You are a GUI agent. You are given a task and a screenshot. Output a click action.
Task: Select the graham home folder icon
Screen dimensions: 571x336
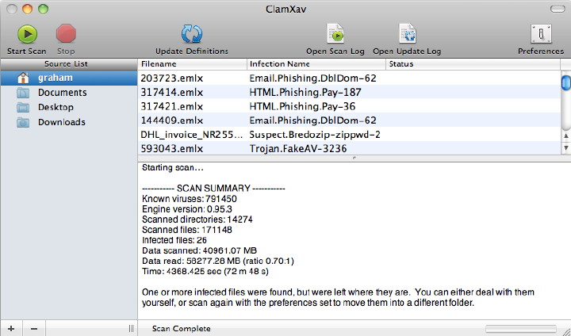pos(23,78)
